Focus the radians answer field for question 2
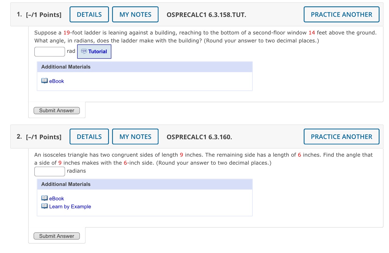Screen dimensions: 389x253 pos(50,171)
